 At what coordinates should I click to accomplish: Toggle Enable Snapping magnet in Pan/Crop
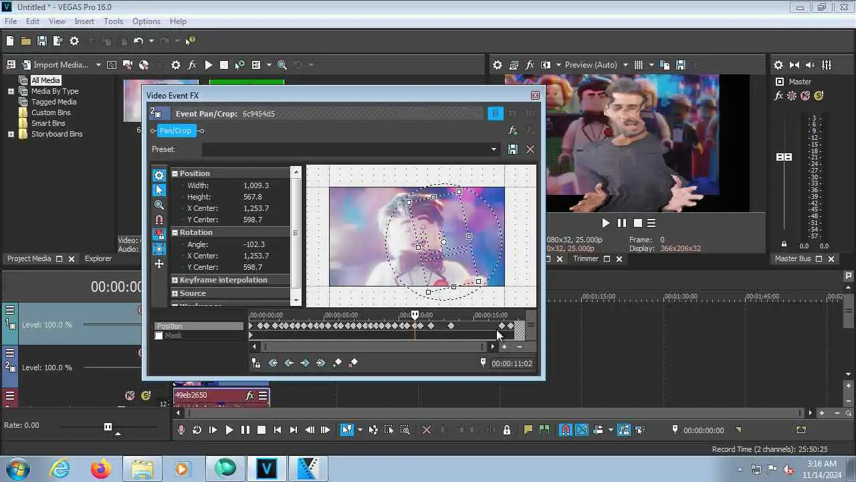point(159,220)
